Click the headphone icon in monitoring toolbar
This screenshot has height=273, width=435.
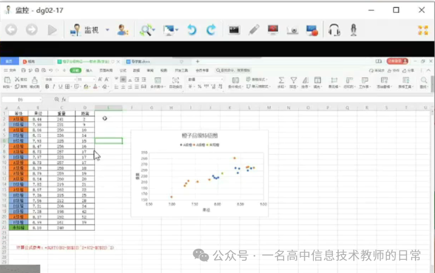pyautogui.click(x=334, y=29)
